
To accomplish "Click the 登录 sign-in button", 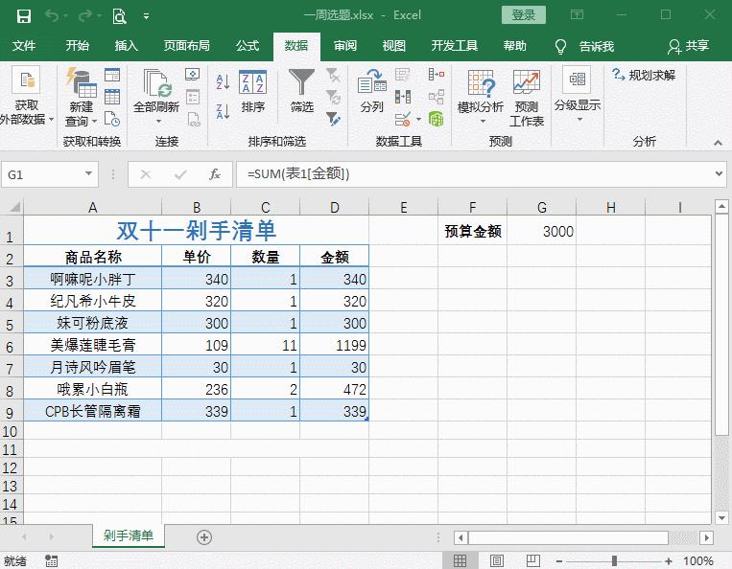I will [523, 15].
